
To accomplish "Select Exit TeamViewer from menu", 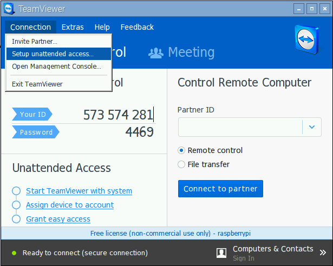I will [58, 84].
